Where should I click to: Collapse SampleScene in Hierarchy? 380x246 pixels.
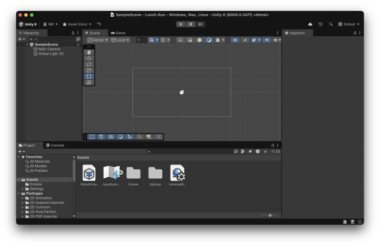27,45
